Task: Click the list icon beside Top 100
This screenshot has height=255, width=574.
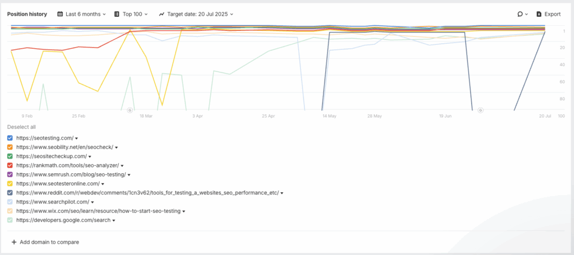Action: coord(117,14)
